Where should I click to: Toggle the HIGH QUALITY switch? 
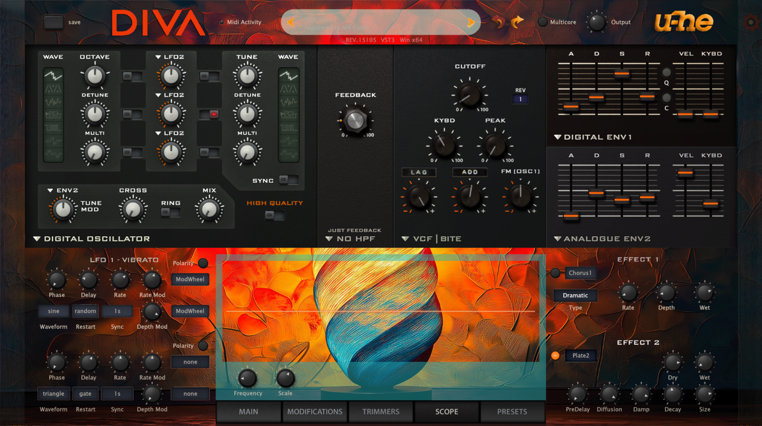pyautogui.click(x=274, y=215)
